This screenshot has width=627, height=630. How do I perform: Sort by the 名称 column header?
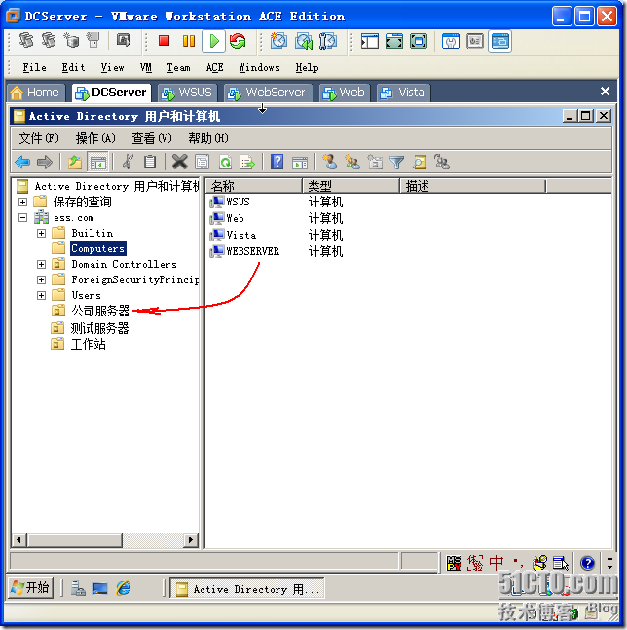click(x=254, y=186)
